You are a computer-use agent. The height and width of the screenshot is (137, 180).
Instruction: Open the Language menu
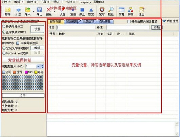pos(85,2)
